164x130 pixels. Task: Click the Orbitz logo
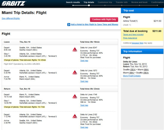pos(14,3)
